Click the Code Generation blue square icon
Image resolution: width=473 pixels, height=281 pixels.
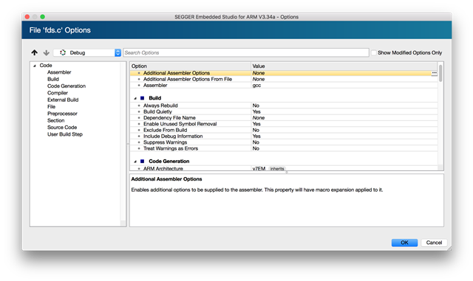pyautogui.click(x=142, y=161)
